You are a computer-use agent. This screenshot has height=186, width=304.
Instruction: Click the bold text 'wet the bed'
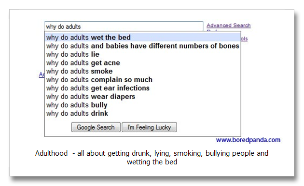[x=111, y=37]
